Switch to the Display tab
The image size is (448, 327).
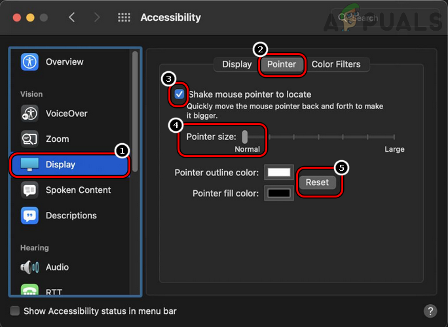click(x=236, y=64)
